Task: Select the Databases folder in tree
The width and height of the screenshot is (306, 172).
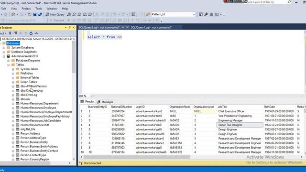Action: (x=13, y=43)
